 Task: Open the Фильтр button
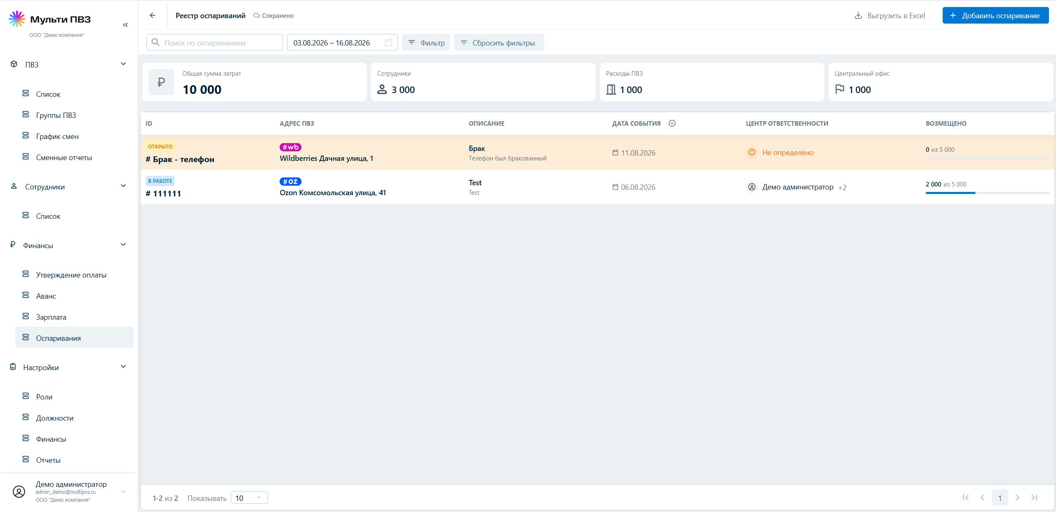click(426, 42)
